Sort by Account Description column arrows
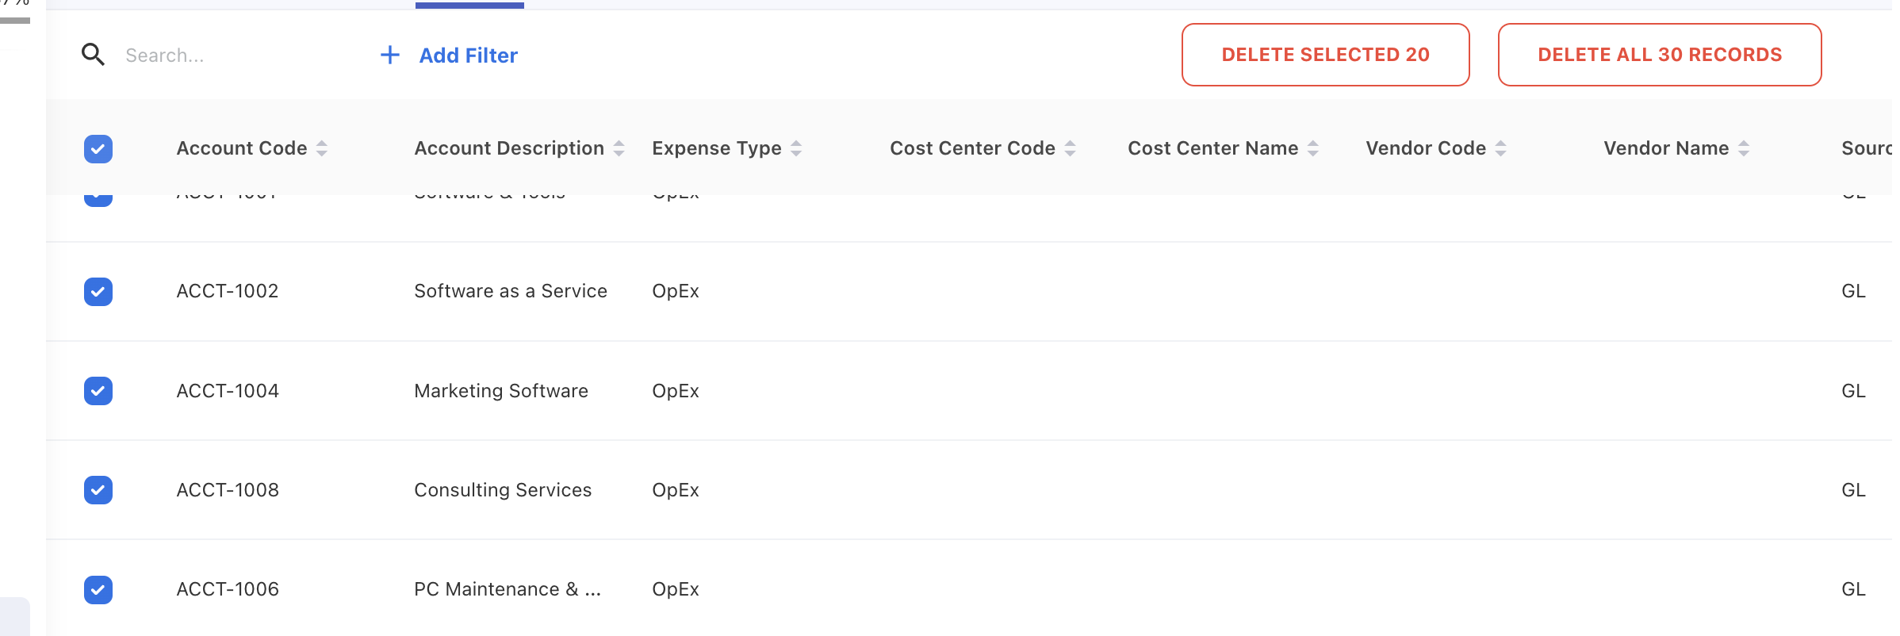The image size is (1900, 636). 619,148
